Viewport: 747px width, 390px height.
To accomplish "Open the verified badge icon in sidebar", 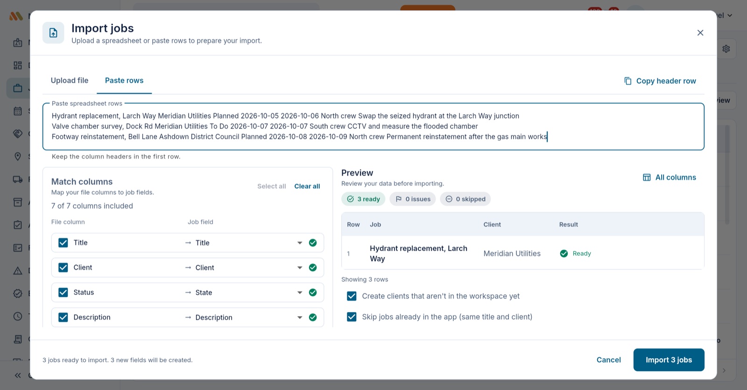I will tap(18, 293).
